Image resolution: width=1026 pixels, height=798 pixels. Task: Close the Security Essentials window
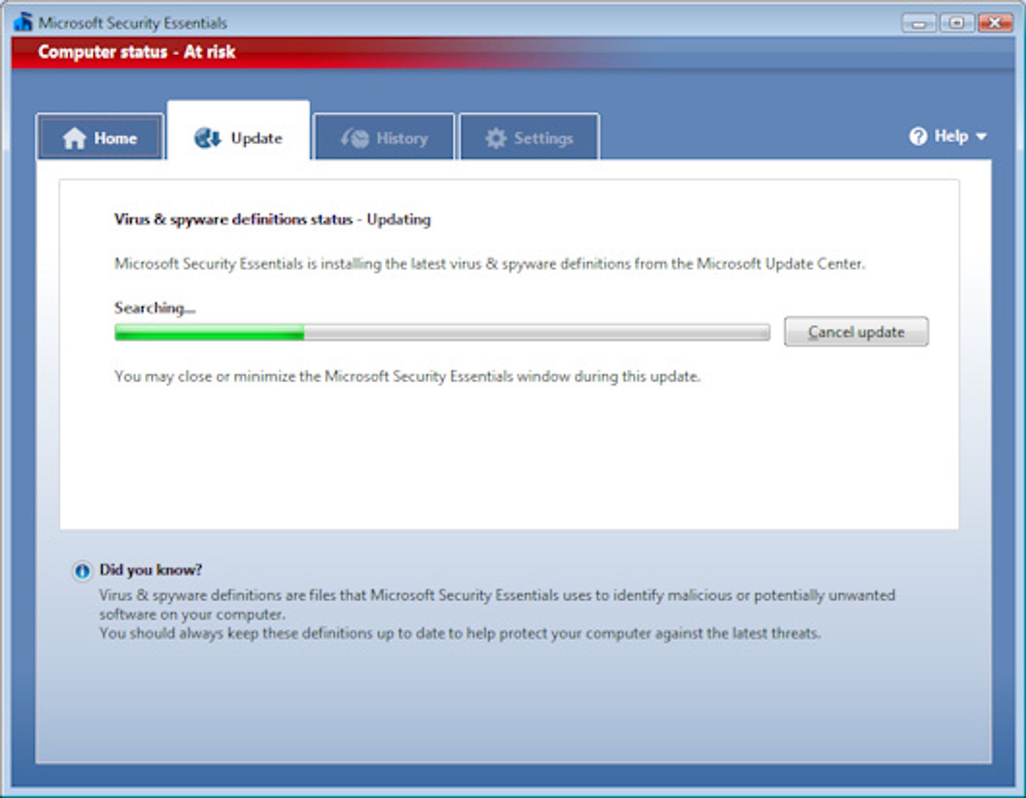coord(995,23)
